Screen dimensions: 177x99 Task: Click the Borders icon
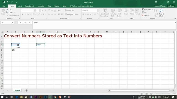coord(33,15)
